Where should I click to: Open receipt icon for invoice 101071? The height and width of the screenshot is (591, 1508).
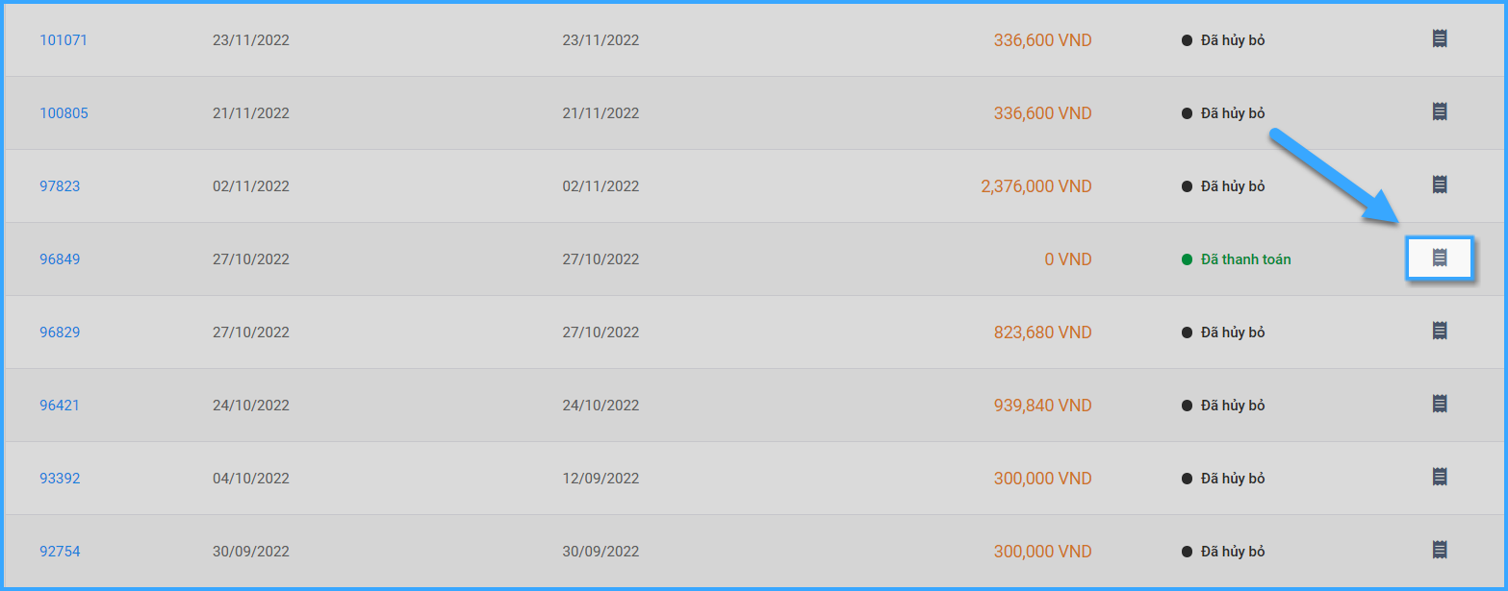click(x=1440, y=38)
